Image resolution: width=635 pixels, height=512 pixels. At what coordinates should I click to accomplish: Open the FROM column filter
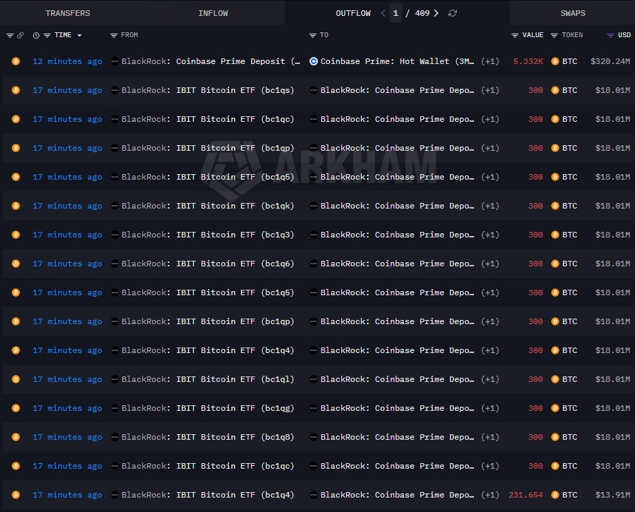pyautogui.click(x=114, y=35)
